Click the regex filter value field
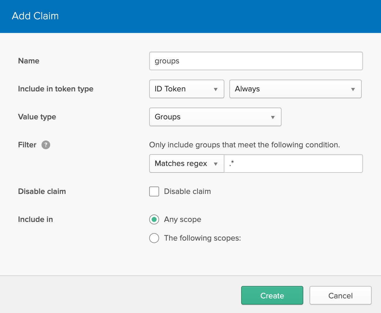381x313 pixels. pos(293,163)
